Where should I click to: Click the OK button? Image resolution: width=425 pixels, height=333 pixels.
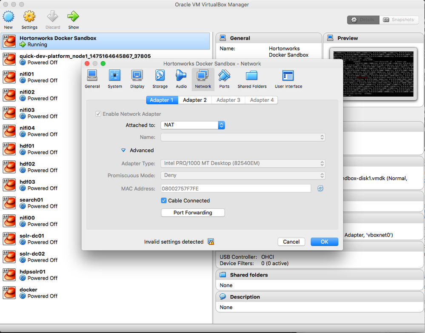point(324,241)
